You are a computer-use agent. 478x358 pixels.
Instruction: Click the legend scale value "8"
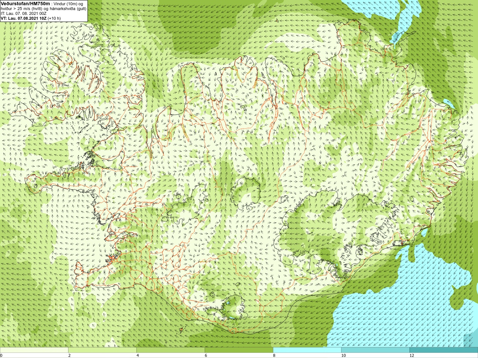pos(274,355)
